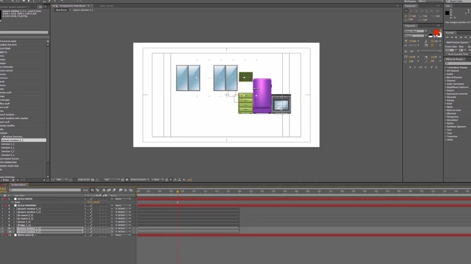Click the Faux Bold T icon
The width and height of the screenshot is (471, 264).
click(410, 67)
